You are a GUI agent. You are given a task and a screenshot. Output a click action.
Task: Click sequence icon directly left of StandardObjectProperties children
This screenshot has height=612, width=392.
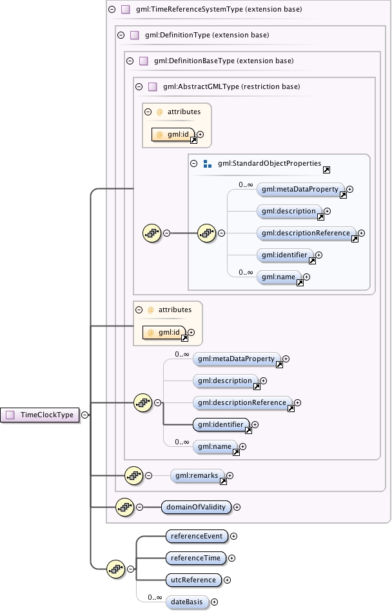pyautogui.click(x=207, y=233)
